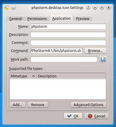Switch to the Permissions tab
The width and height of the screenshot is (116, 127).
(37, 19)
